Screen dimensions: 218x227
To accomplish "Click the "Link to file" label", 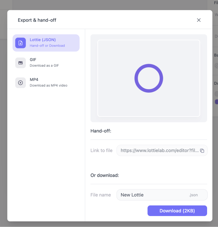I will pos(101,151).
